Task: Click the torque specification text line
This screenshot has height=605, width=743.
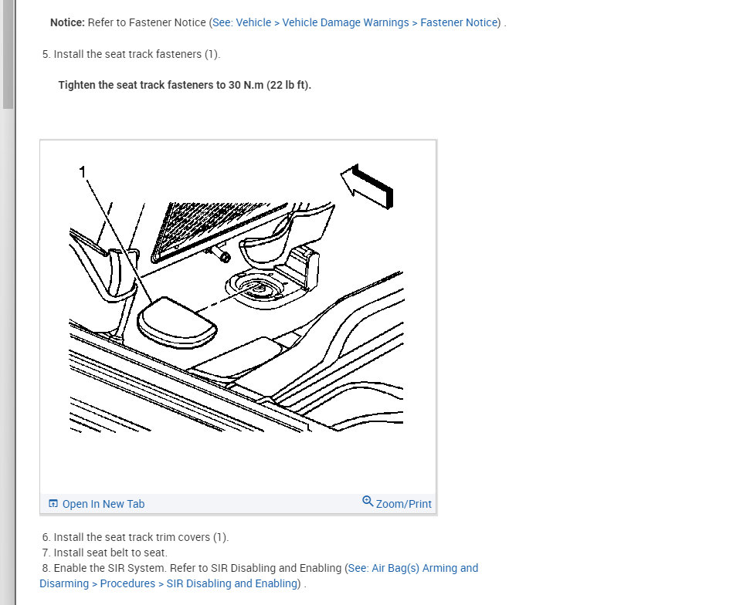Action: pyautogui.click(x=185, y=85)
